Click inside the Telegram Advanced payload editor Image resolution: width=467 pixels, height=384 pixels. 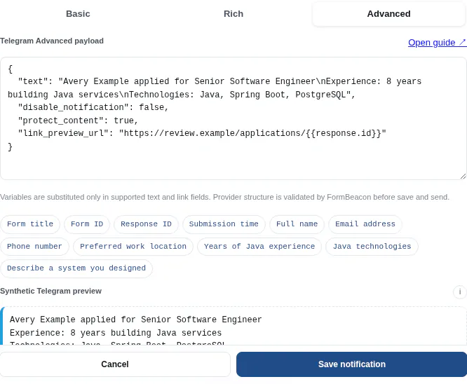pyautogui.click(x=233, y=118)
